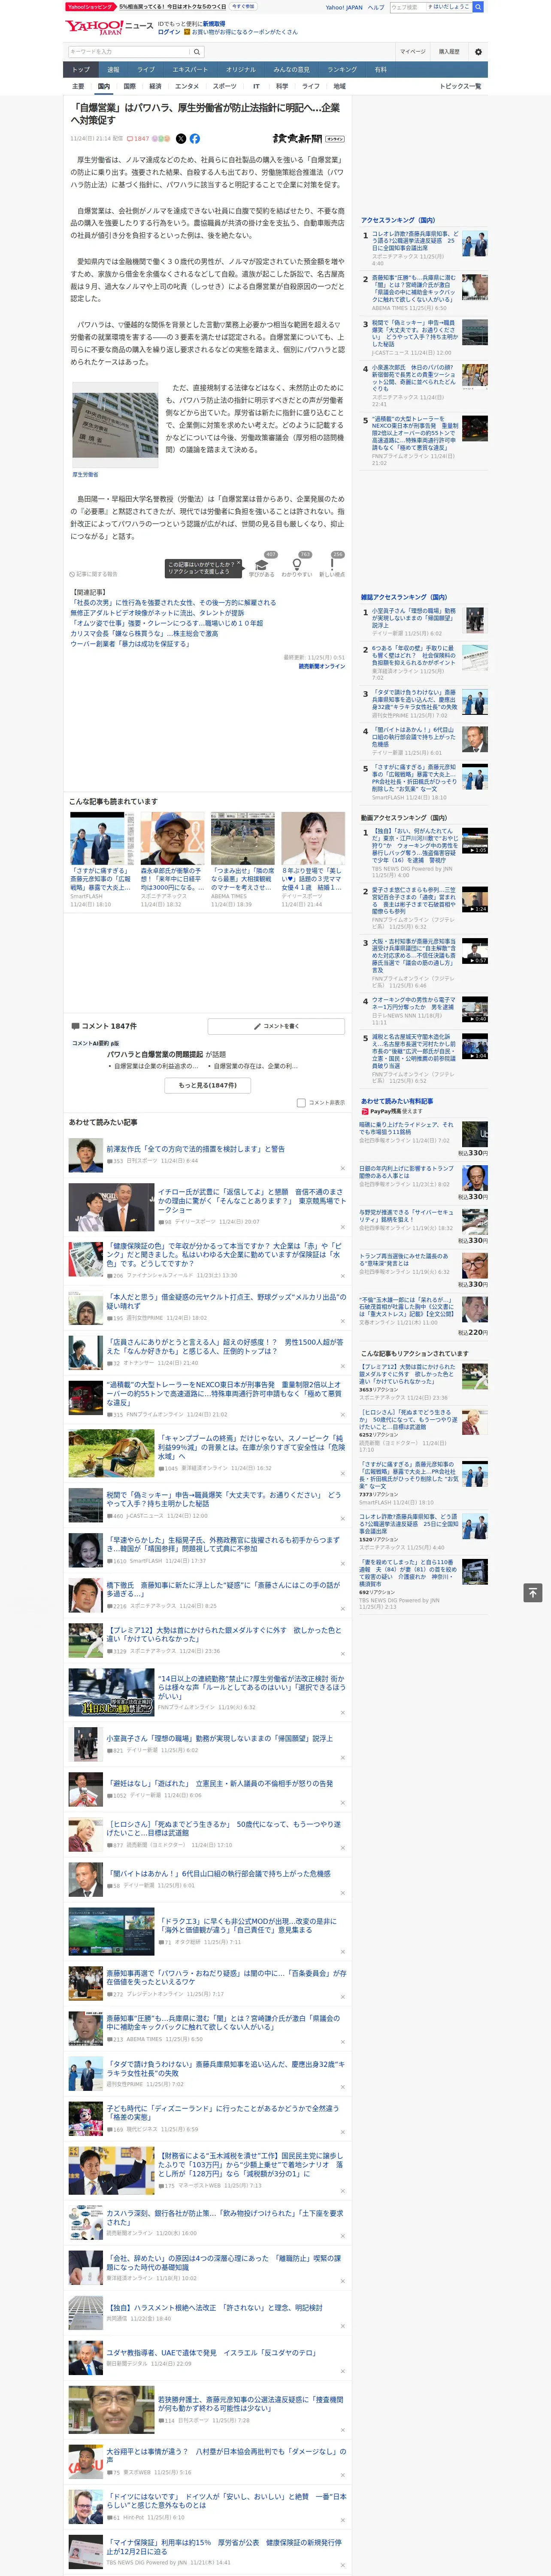Open the 科学 category
The width and height of the screenshot is (551, 2576).
coord(282,86)
